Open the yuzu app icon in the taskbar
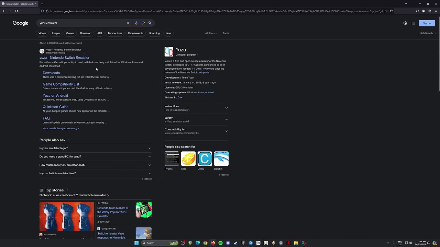 [304, 243]
